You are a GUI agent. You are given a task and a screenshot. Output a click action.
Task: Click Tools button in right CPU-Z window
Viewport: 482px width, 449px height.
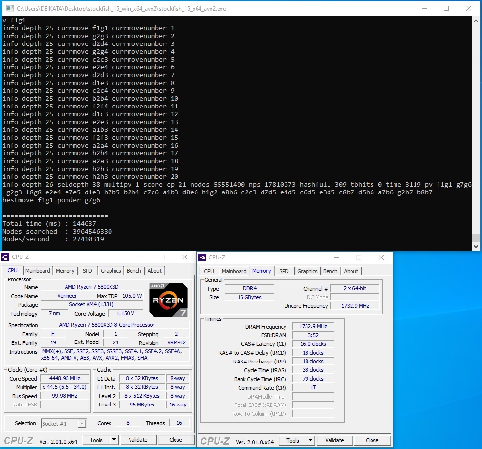tap(293, 441)
